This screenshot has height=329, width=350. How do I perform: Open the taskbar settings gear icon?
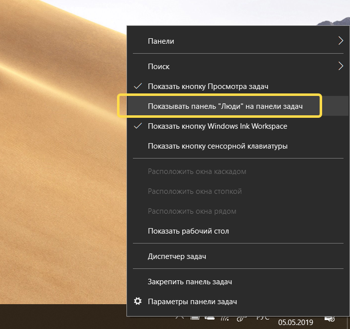coord(138,302)
